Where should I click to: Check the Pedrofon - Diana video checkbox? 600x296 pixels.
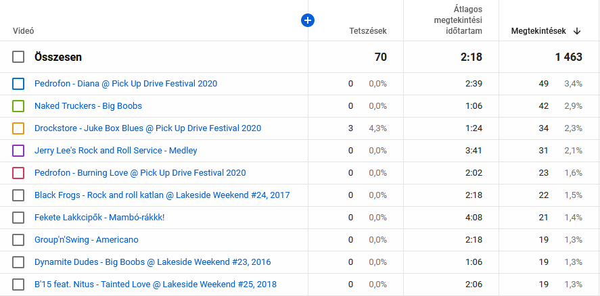(x=18, y=84)
